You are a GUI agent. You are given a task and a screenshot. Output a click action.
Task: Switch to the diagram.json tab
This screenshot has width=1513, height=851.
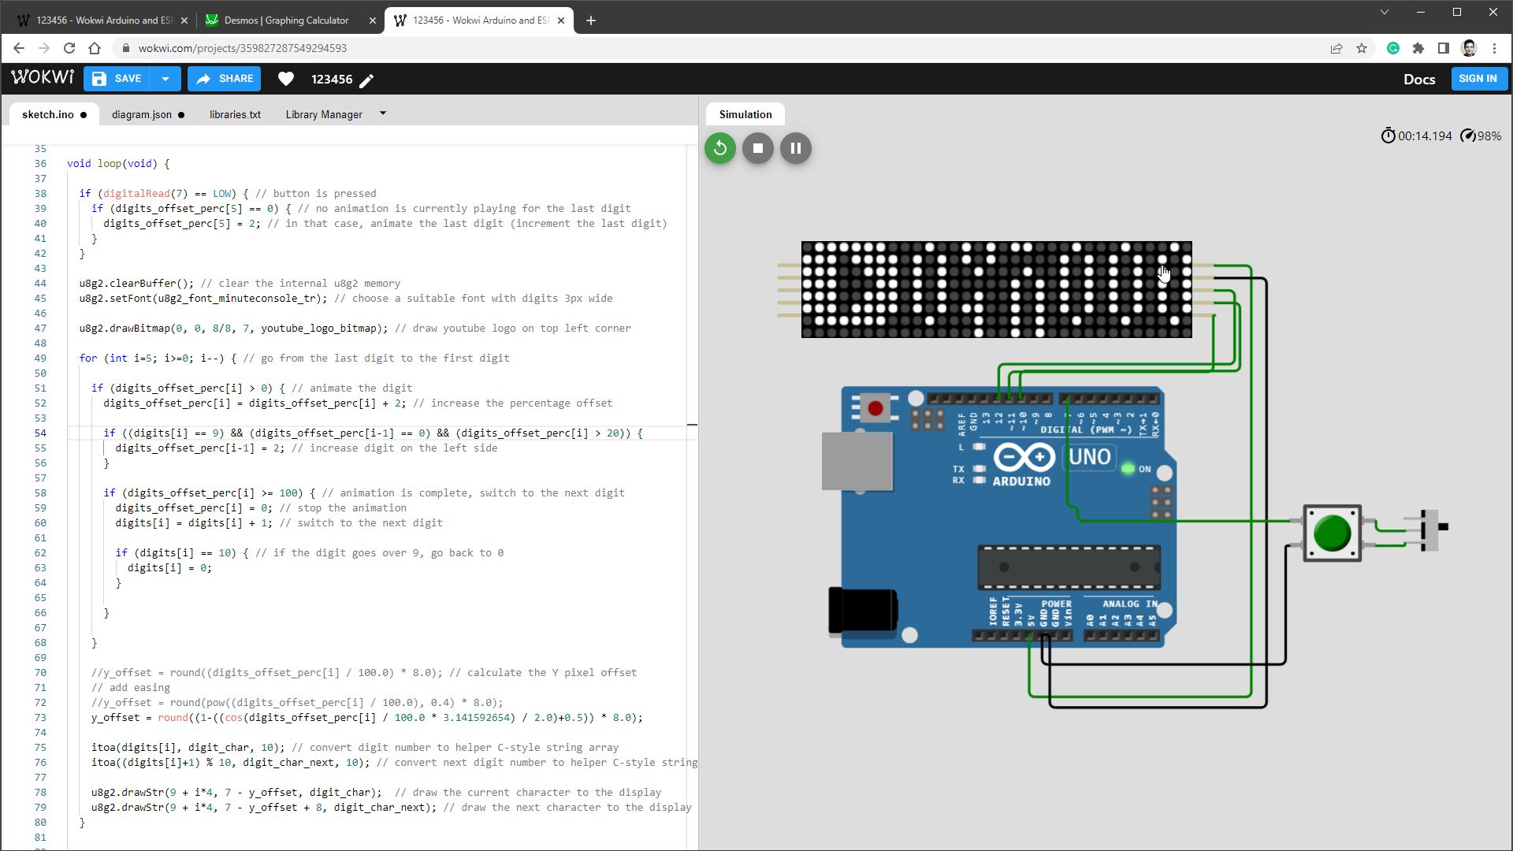[x=143, y=114]
